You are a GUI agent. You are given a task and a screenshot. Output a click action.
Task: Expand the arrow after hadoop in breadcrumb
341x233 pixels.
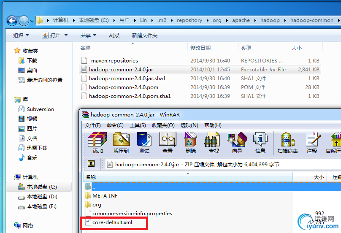point(285,20)
